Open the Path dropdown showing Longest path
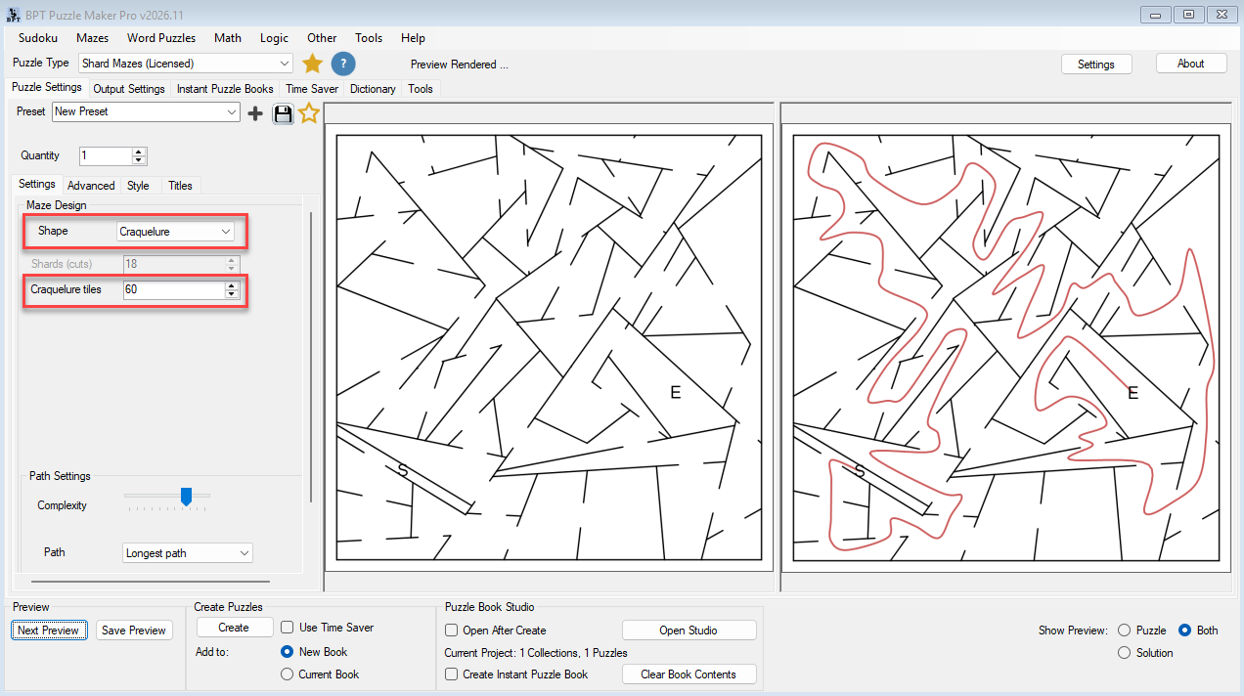The height and width of the screenshot is (696, 1244). pyautogui.click(x=187, y=553)
